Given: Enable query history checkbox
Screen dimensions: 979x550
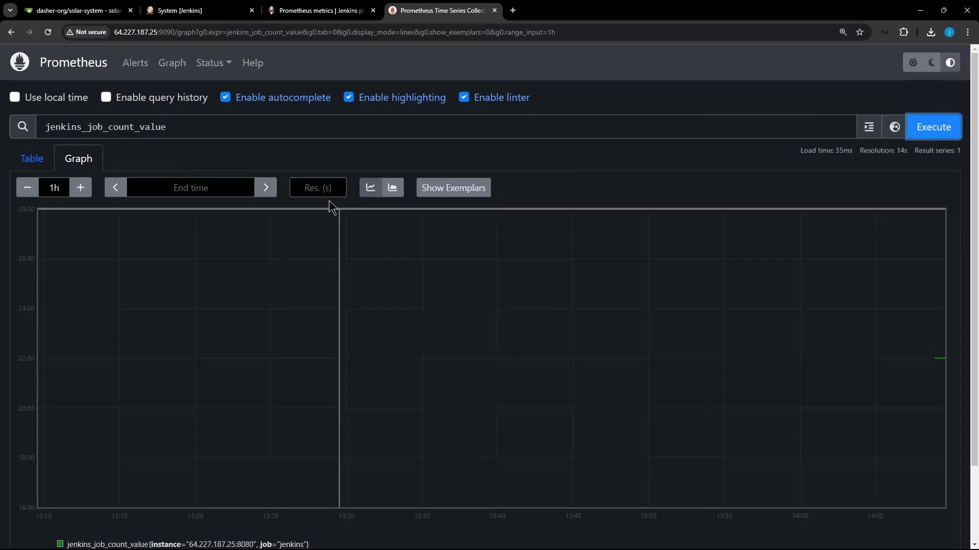Looking at the screenshot, I should [106, 97].
